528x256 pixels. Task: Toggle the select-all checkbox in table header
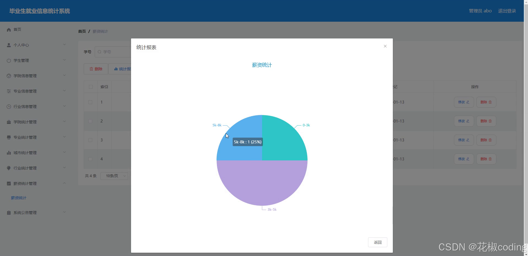[91, 87]
